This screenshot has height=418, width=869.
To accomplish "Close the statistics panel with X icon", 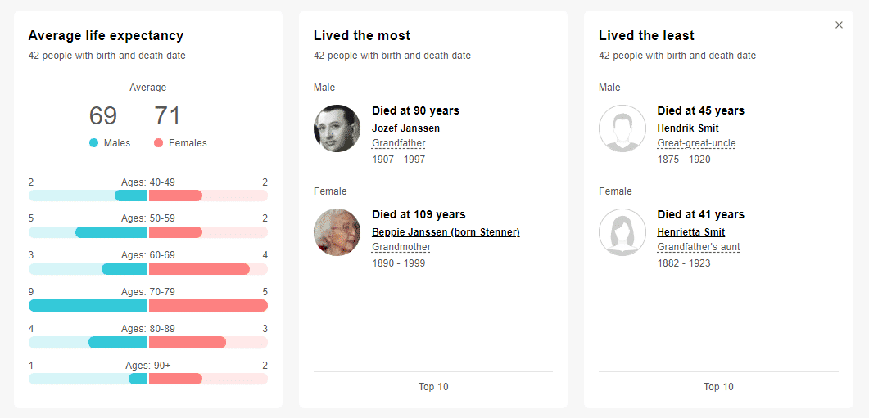I will click(839, 25).
